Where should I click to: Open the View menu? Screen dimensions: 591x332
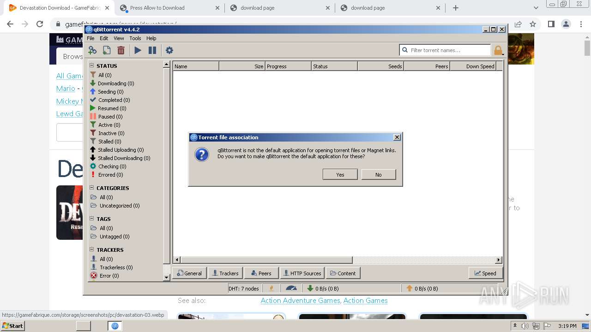[119, 38]
